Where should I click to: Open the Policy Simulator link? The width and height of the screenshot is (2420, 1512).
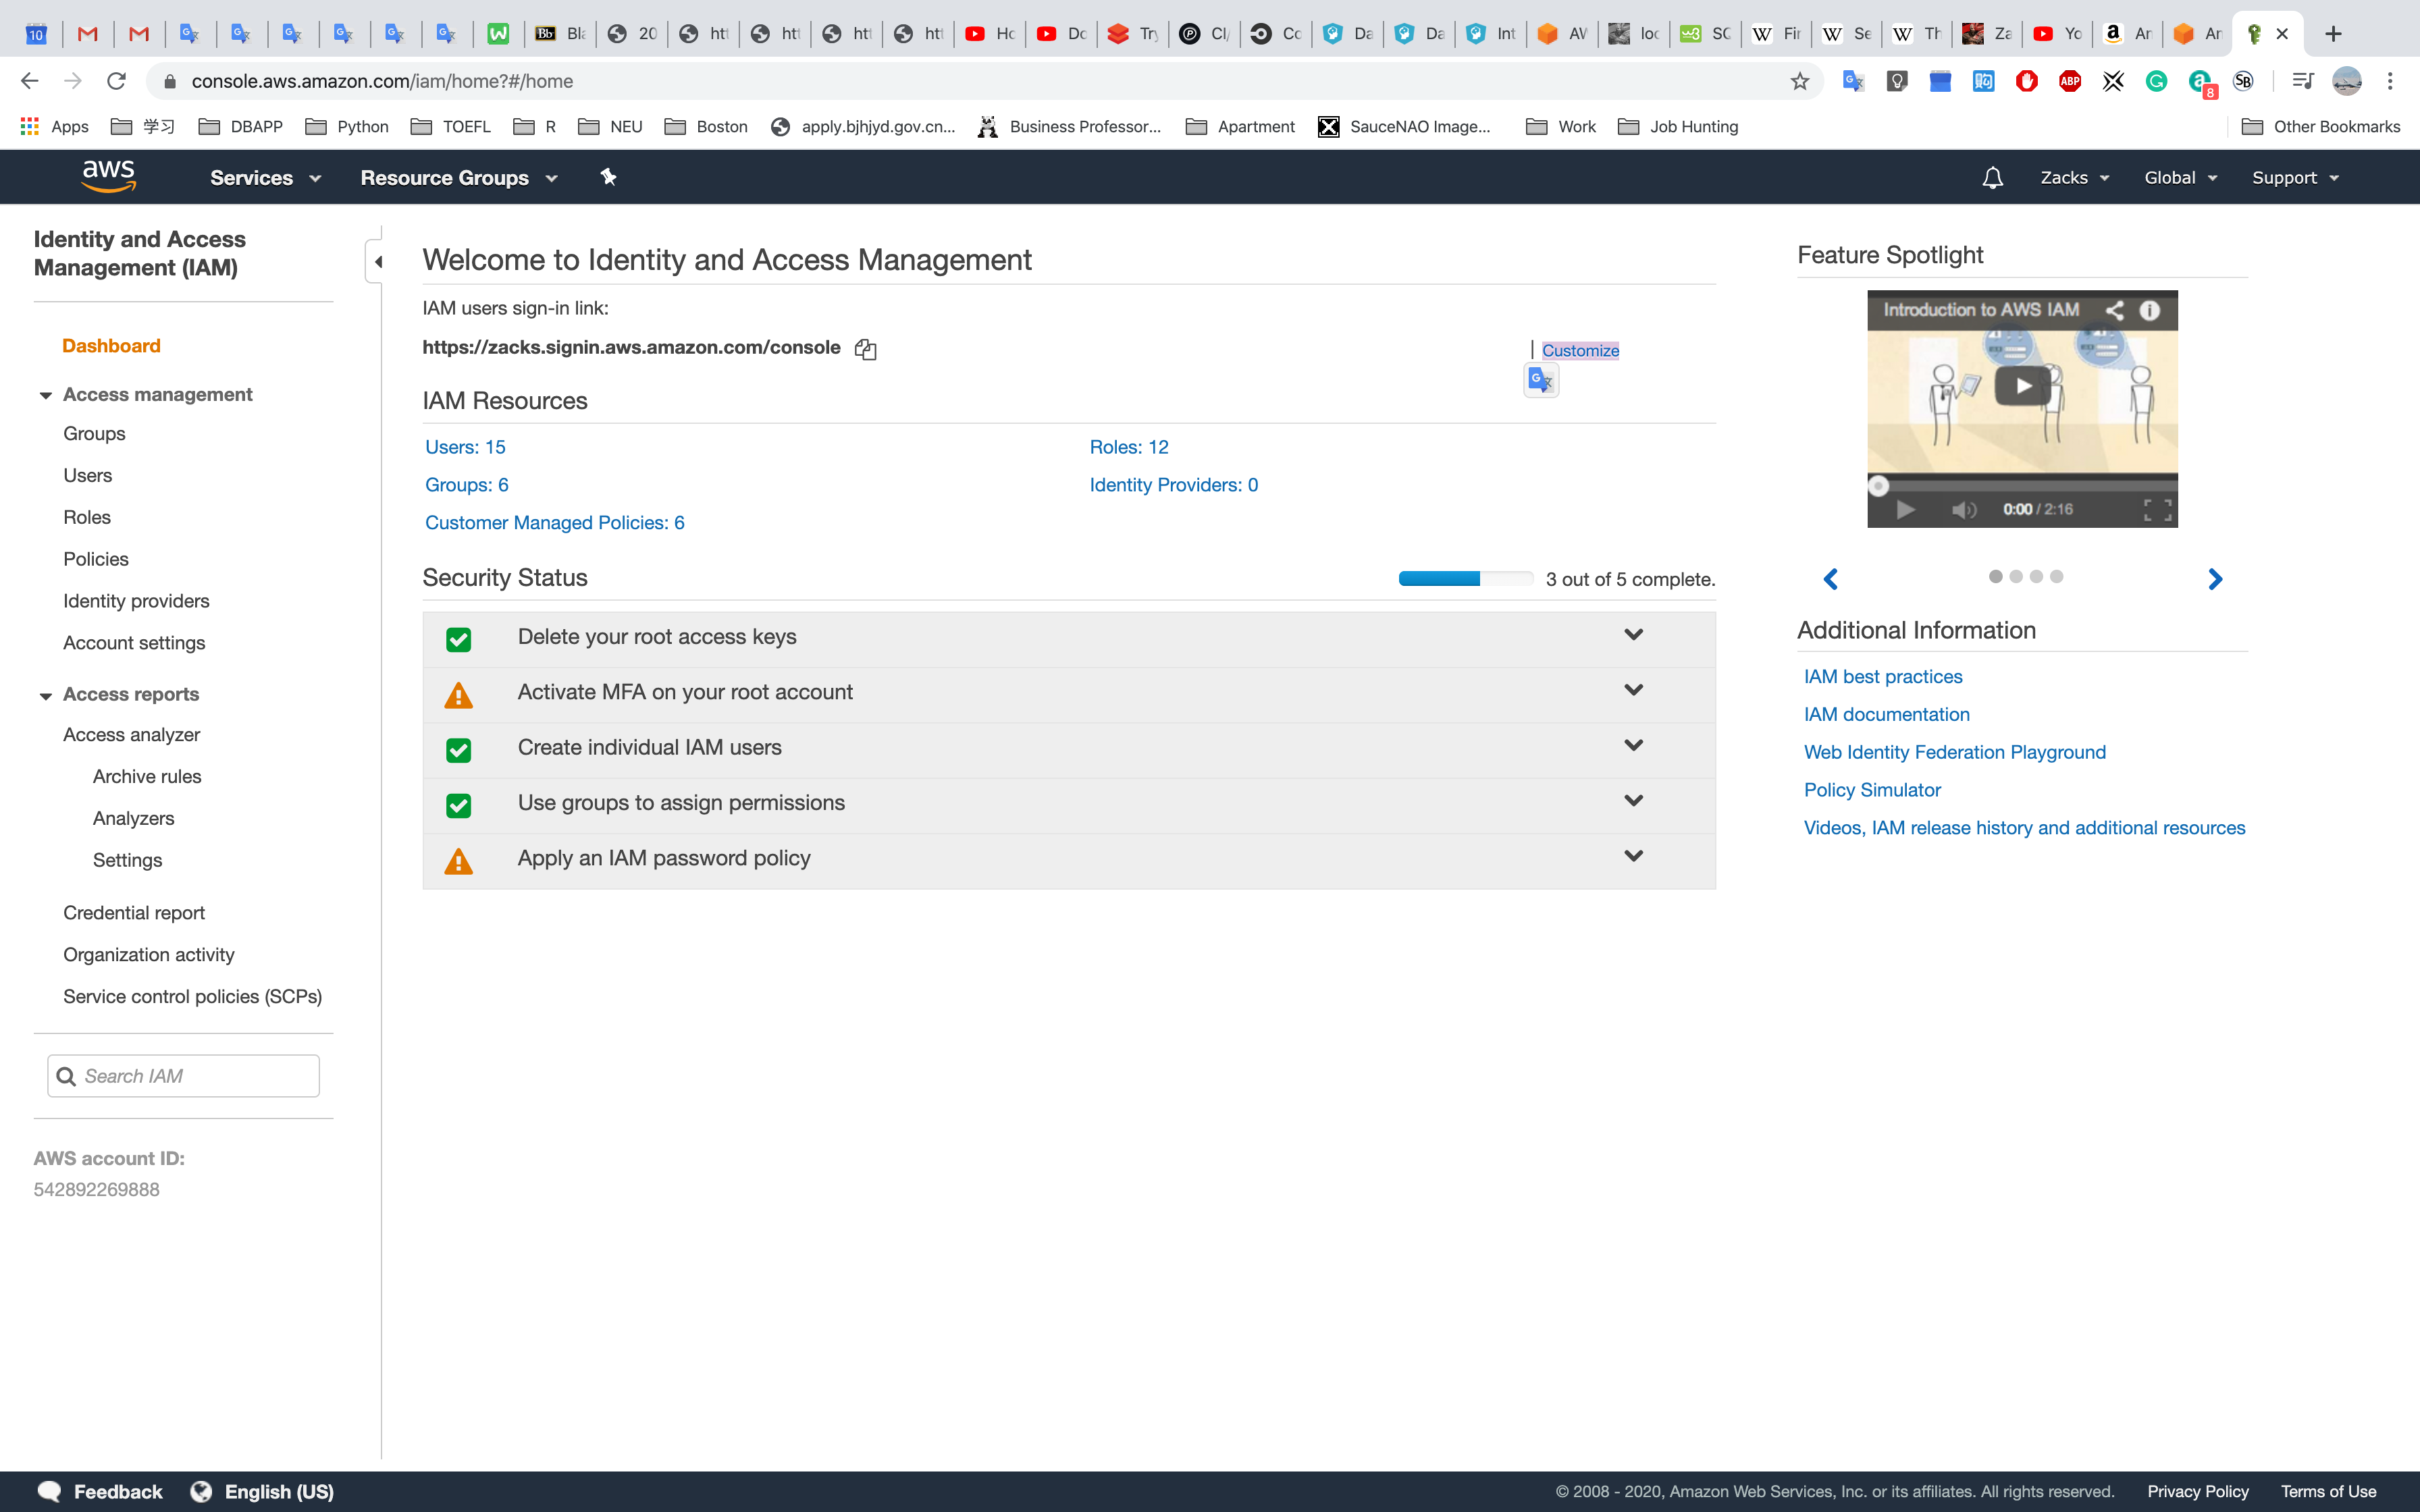tap(1871, 790)
